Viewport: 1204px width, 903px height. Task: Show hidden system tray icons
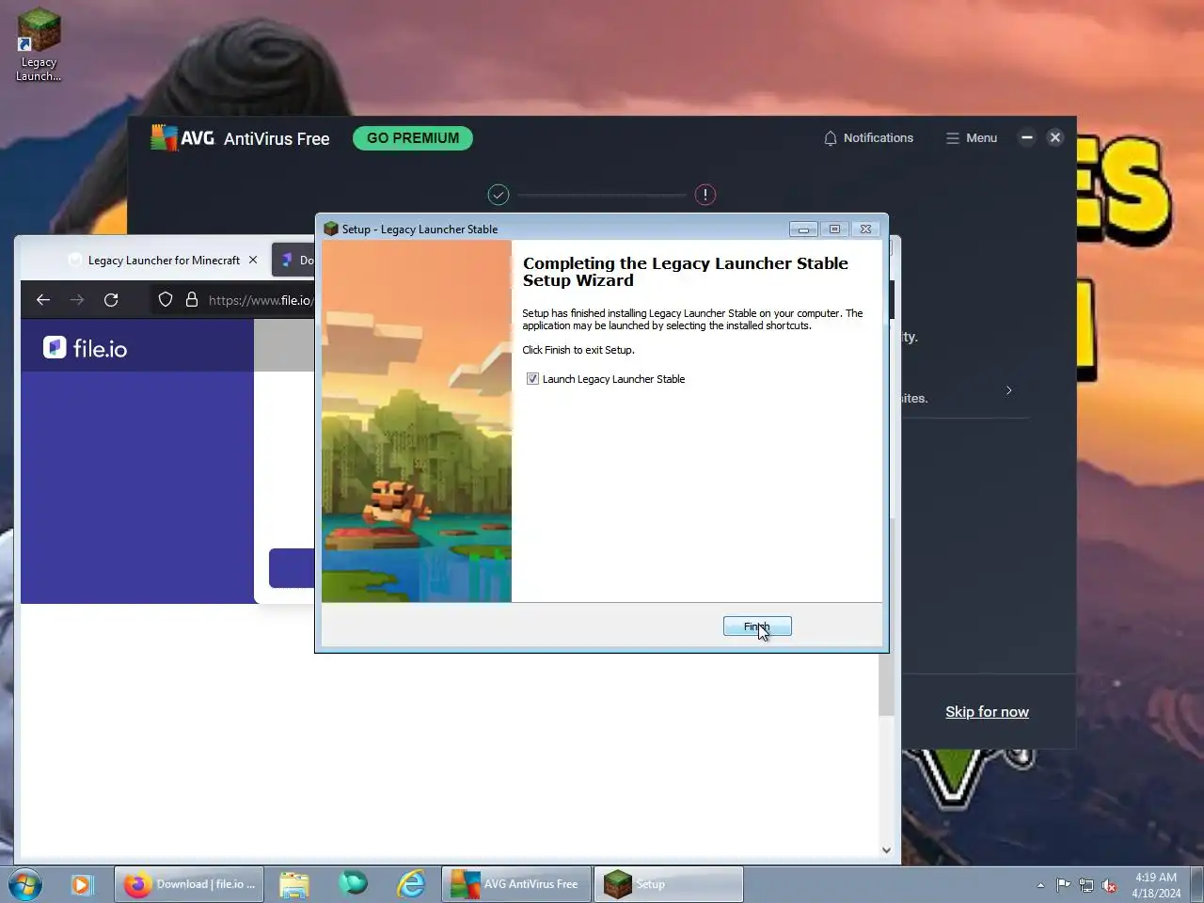pyautogui.click(x=1040, y=885)
